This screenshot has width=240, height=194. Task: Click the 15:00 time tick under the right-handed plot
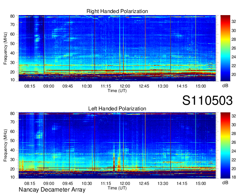201,86
